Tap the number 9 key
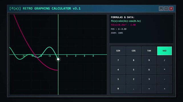The image size is (183, 102). [x=149, y=60]
